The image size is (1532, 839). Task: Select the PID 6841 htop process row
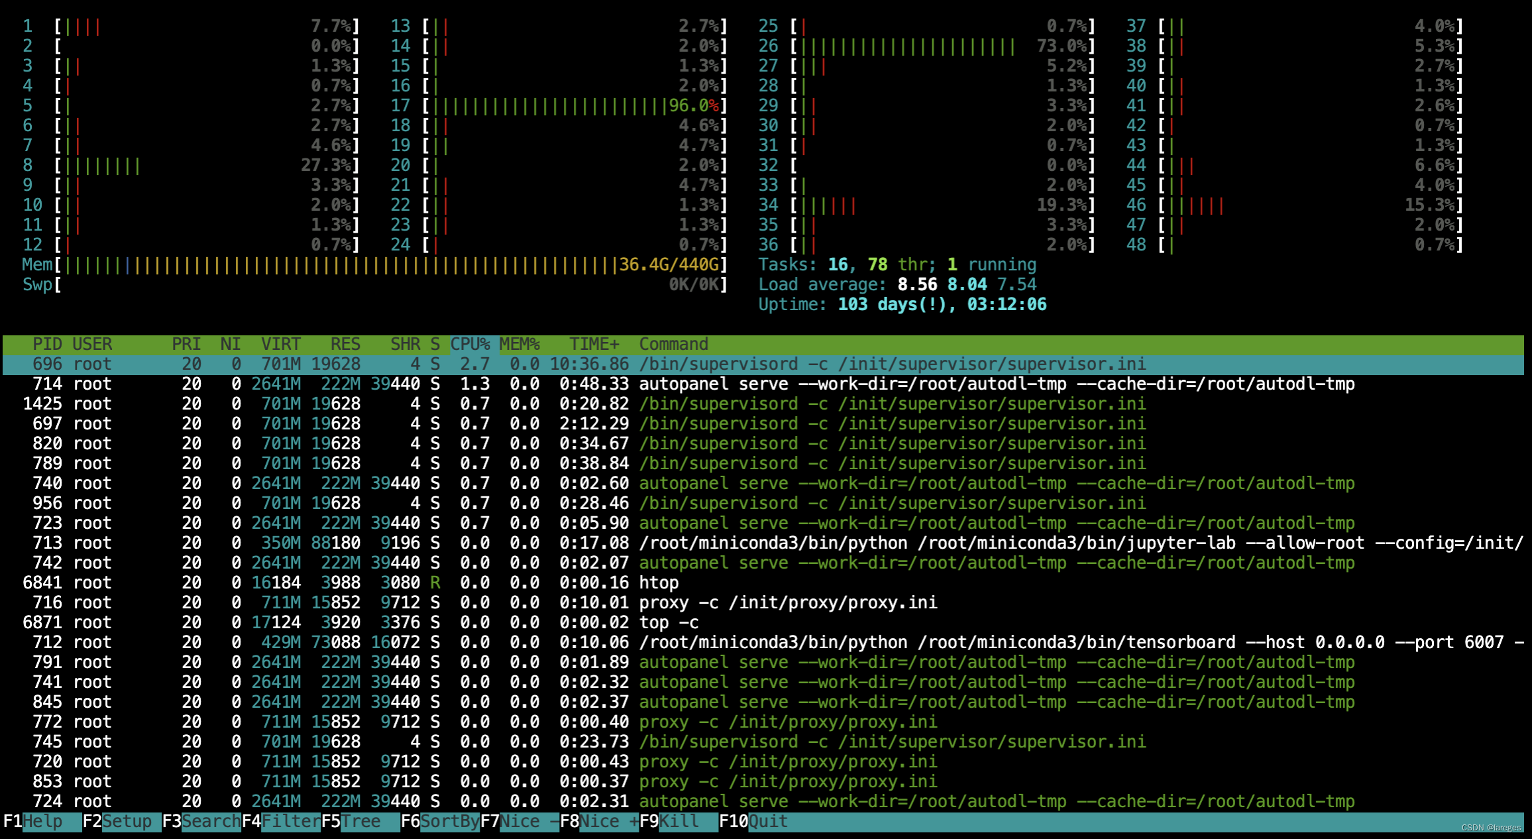pyautogui.click(x=763, y=583)
